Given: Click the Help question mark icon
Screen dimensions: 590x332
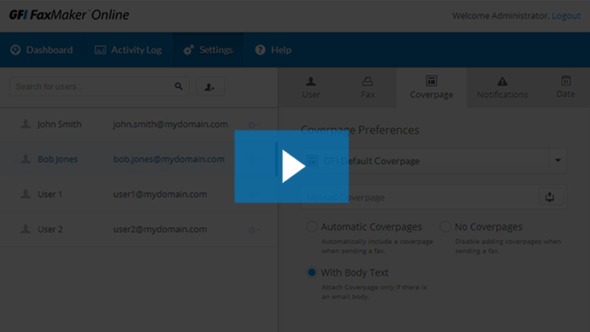Looking at the screenshot, I should [260, 50].
